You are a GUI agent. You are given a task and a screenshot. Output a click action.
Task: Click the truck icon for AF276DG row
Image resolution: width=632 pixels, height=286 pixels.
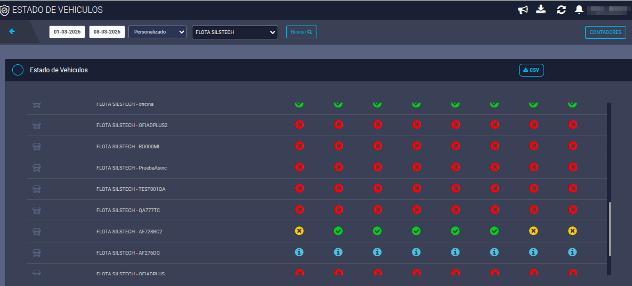coord(37,253)
